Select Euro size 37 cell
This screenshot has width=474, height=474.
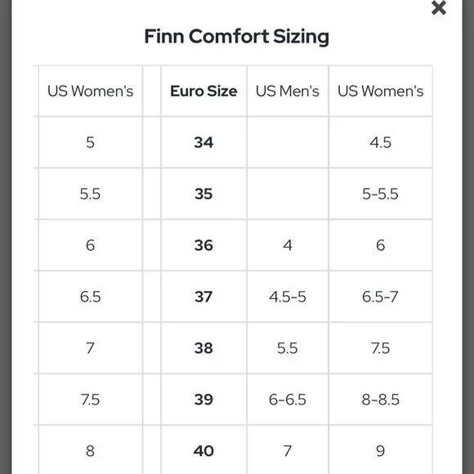(203, 297)
